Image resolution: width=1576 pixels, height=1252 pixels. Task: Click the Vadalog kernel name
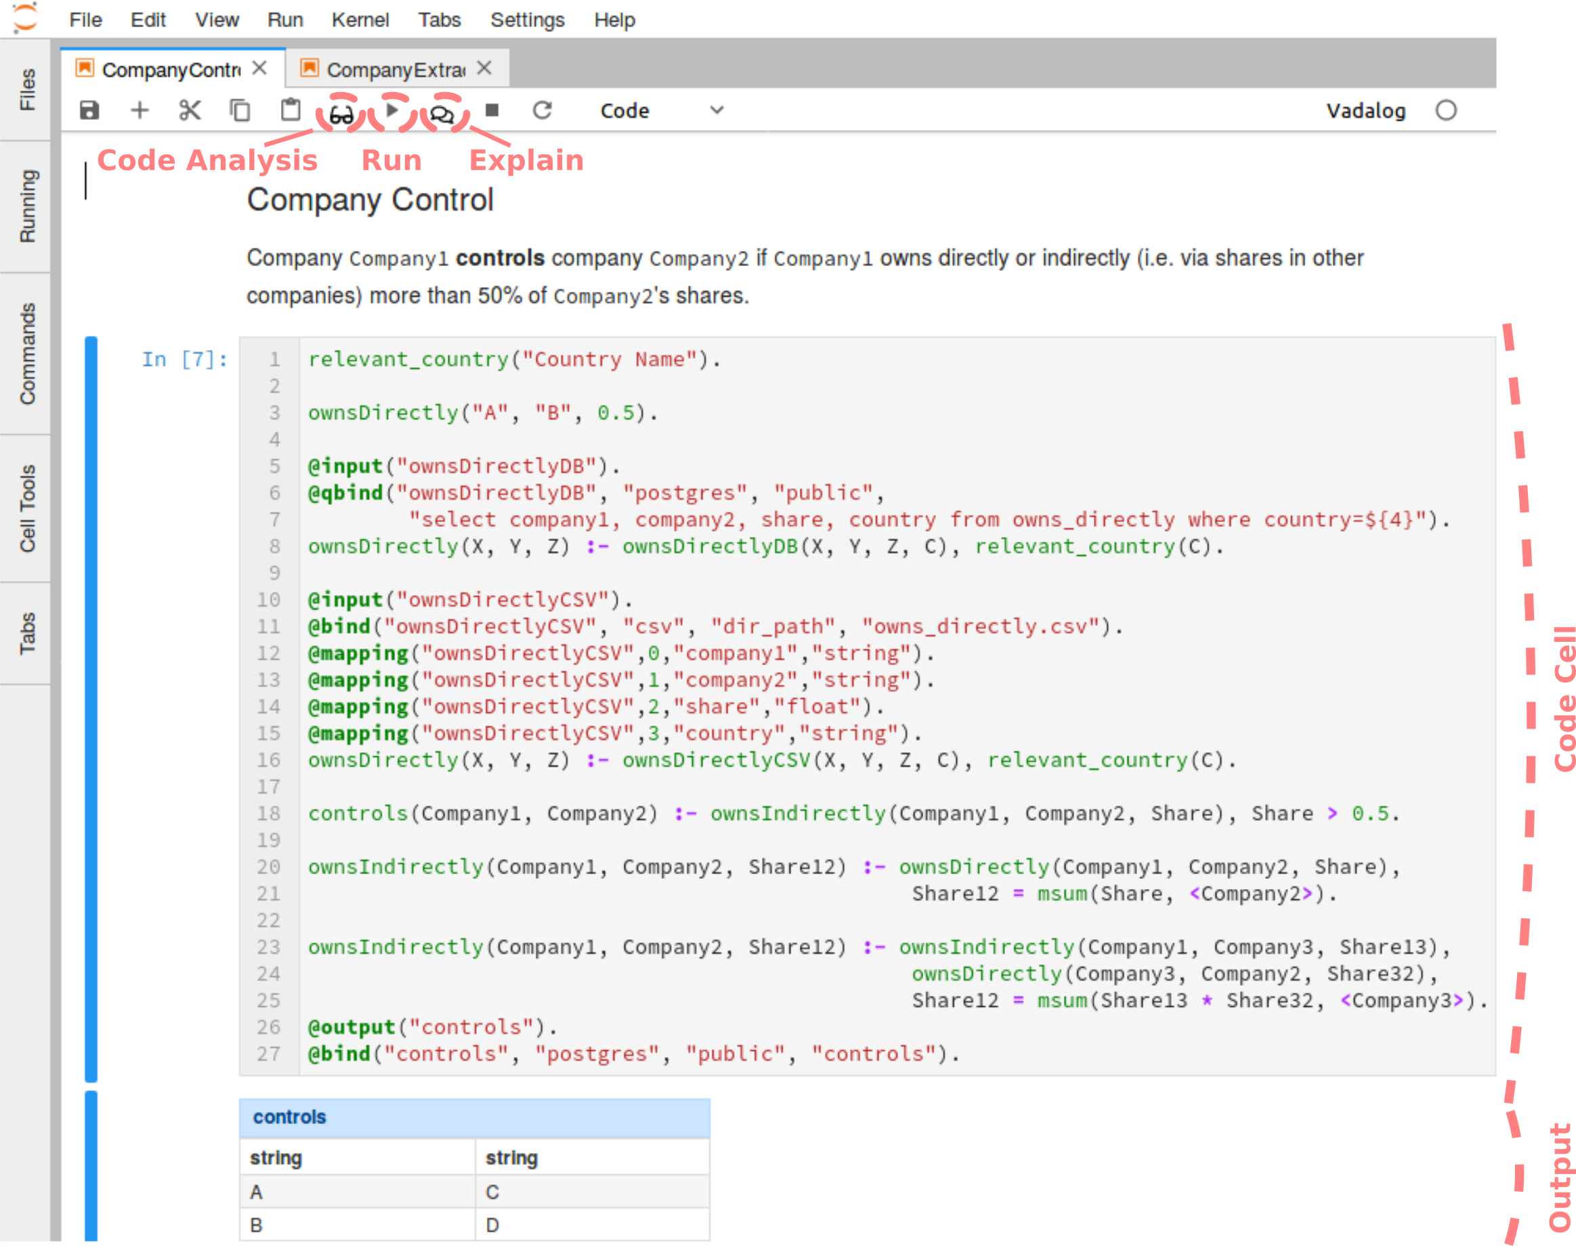1365,110
